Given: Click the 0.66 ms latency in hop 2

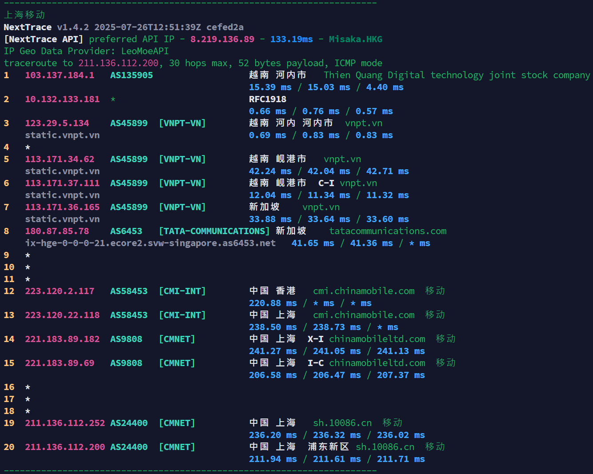Looking at the screenshot, I should [x=268, y=111].
